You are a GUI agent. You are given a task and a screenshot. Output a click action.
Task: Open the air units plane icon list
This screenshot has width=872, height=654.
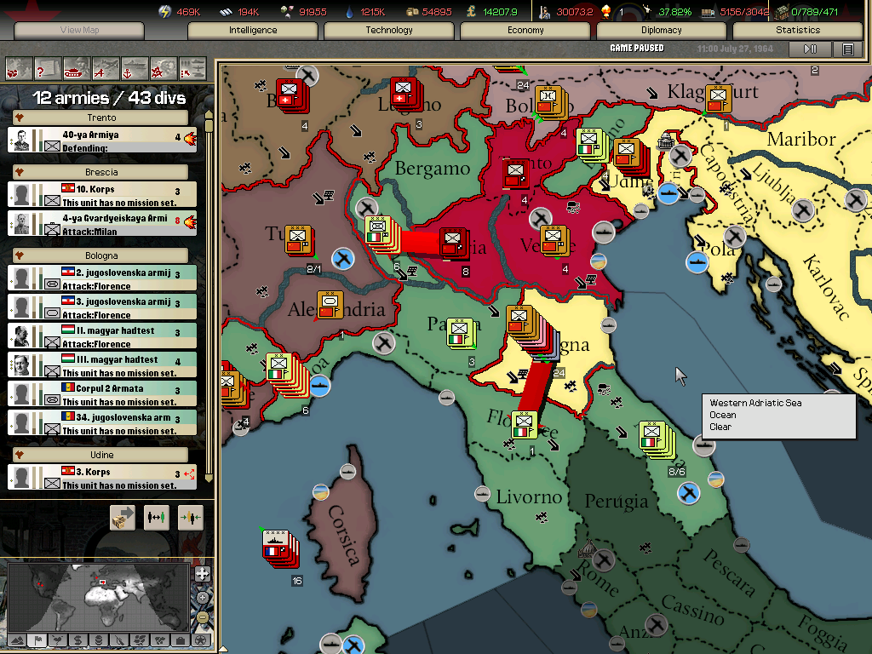tap(105, 67)
